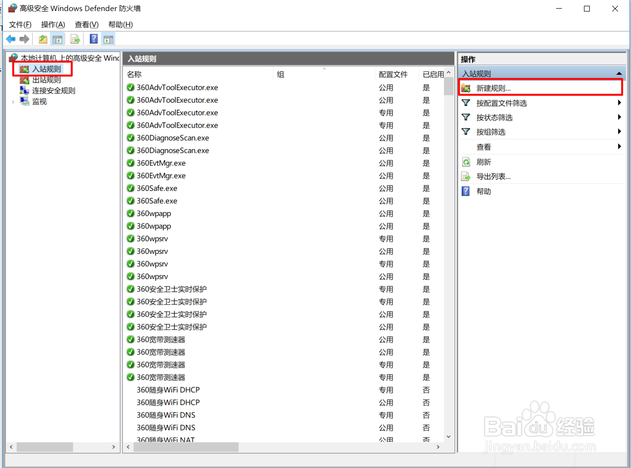
Task: Click 导出列表... in the actions pane
Action: point(493,177)
